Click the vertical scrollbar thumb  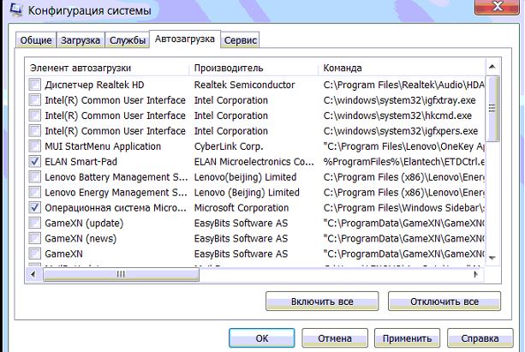pyautogui.click(x=492, y=108)
